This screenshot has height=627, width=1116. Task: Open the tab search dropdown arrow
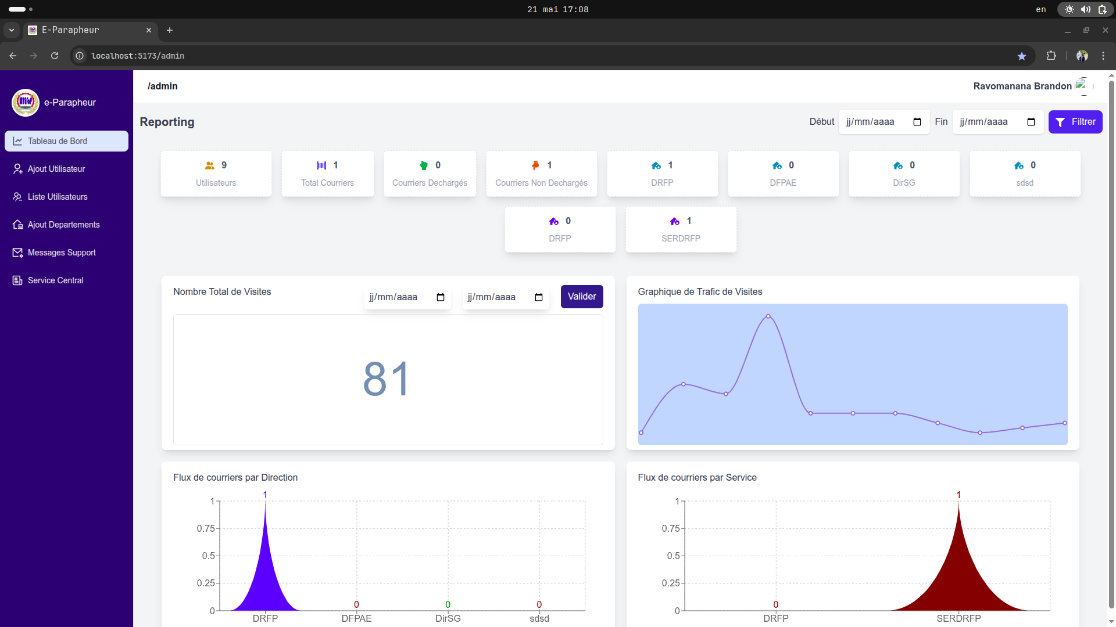pyautogui.click(x=12, y=30)
